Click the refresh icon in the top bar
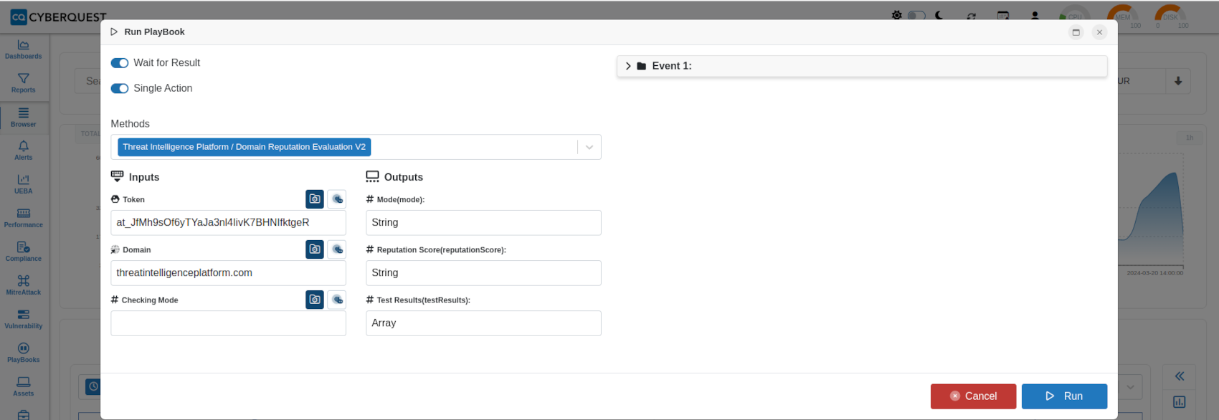Viewport: 1219px width, 420px height. point(971,16)
